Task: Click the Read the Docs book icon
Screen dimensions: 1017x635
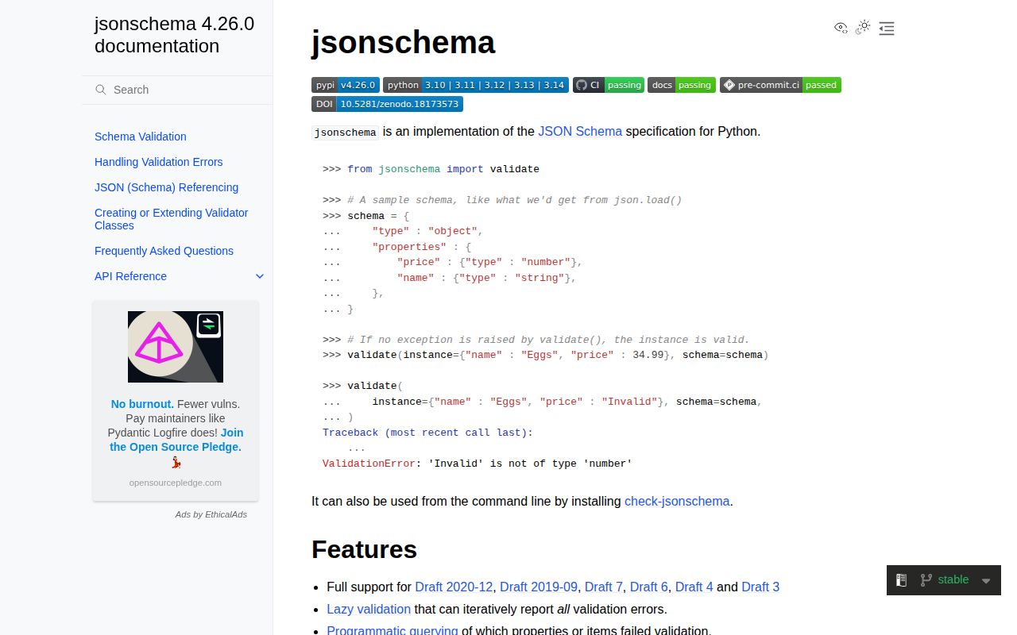Action: (901, 580)
